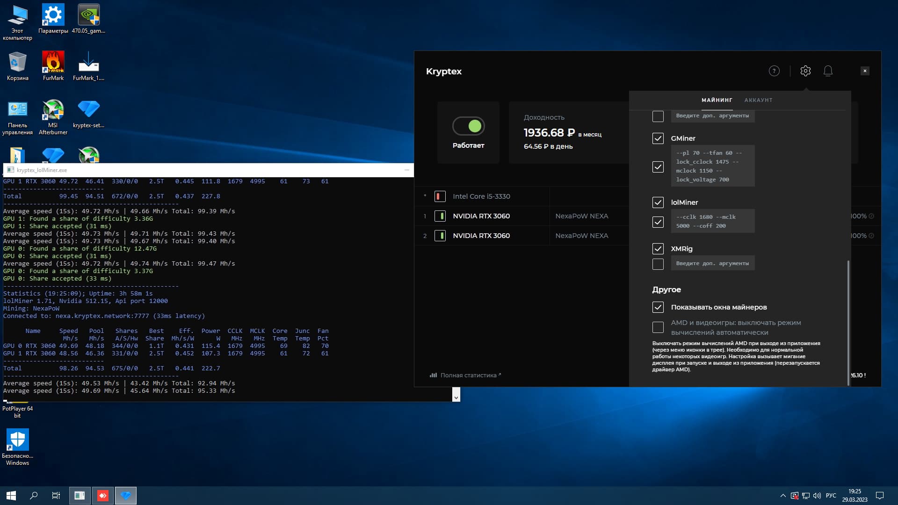Click XMRig additional arguments input field
The width and height of the screenshot is (898, 505).
(x=712, y=263)
